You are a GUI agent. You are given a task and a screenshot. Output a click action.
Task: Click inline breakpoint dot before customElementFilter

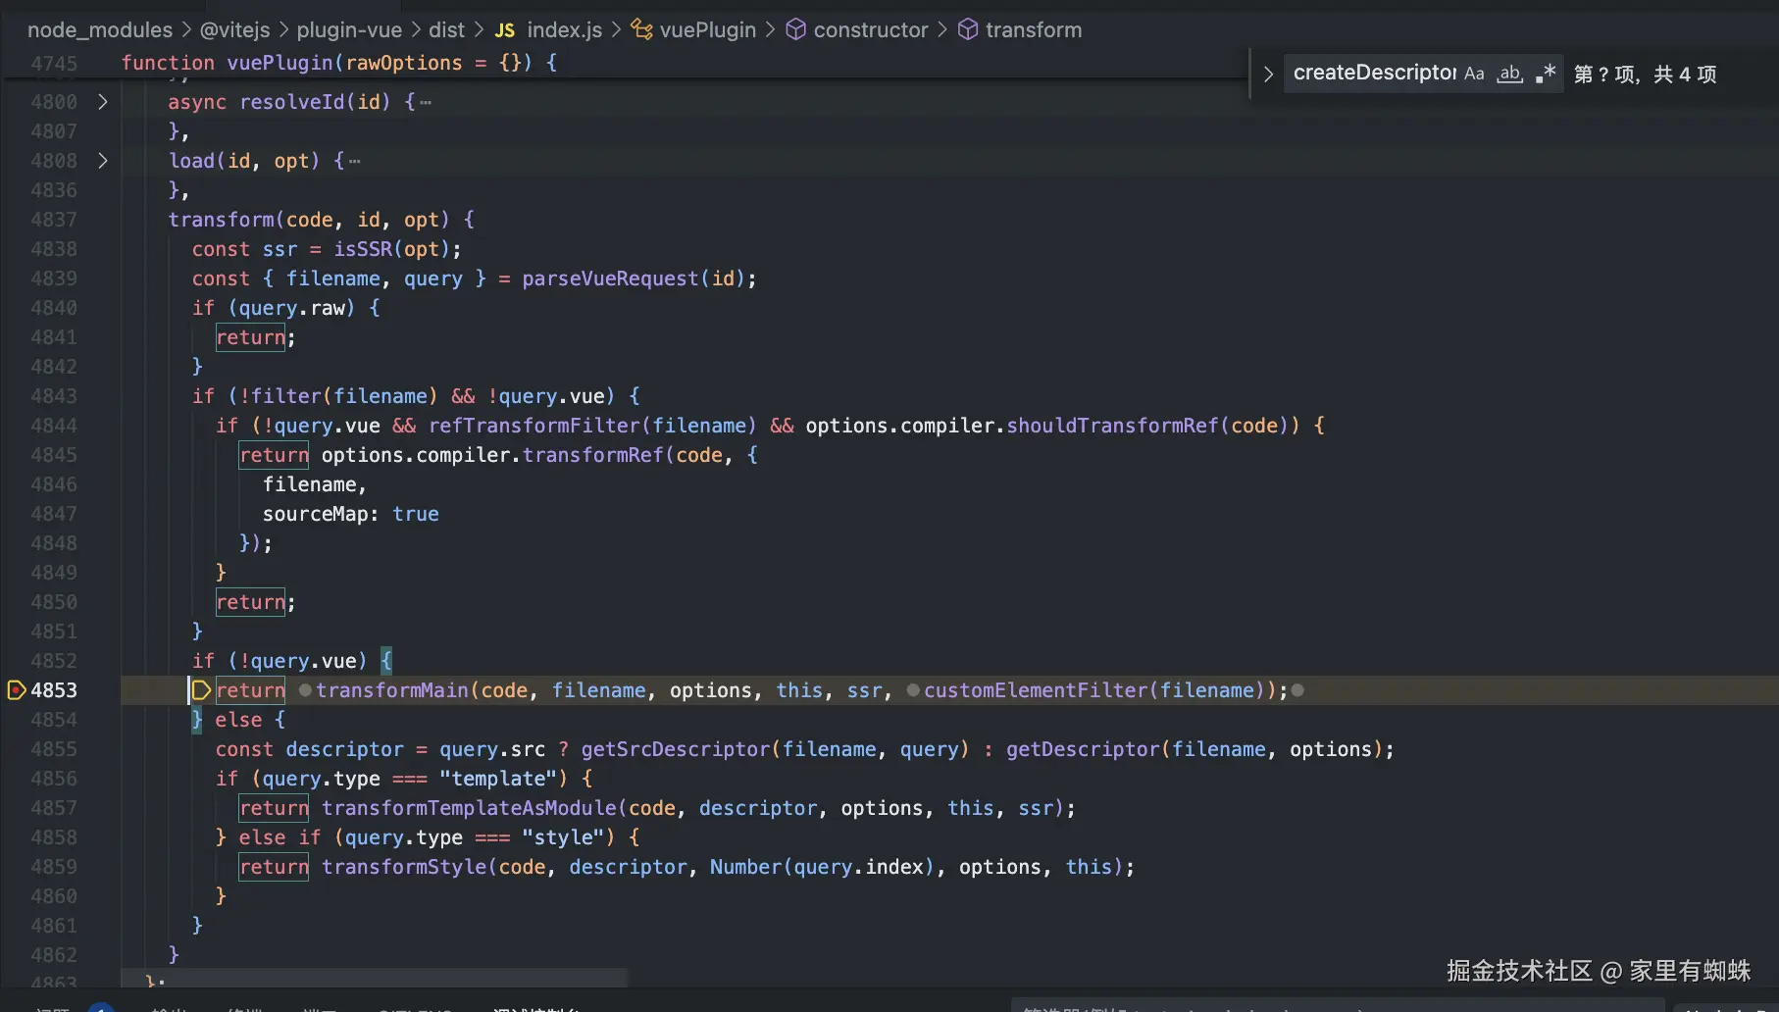913,690
